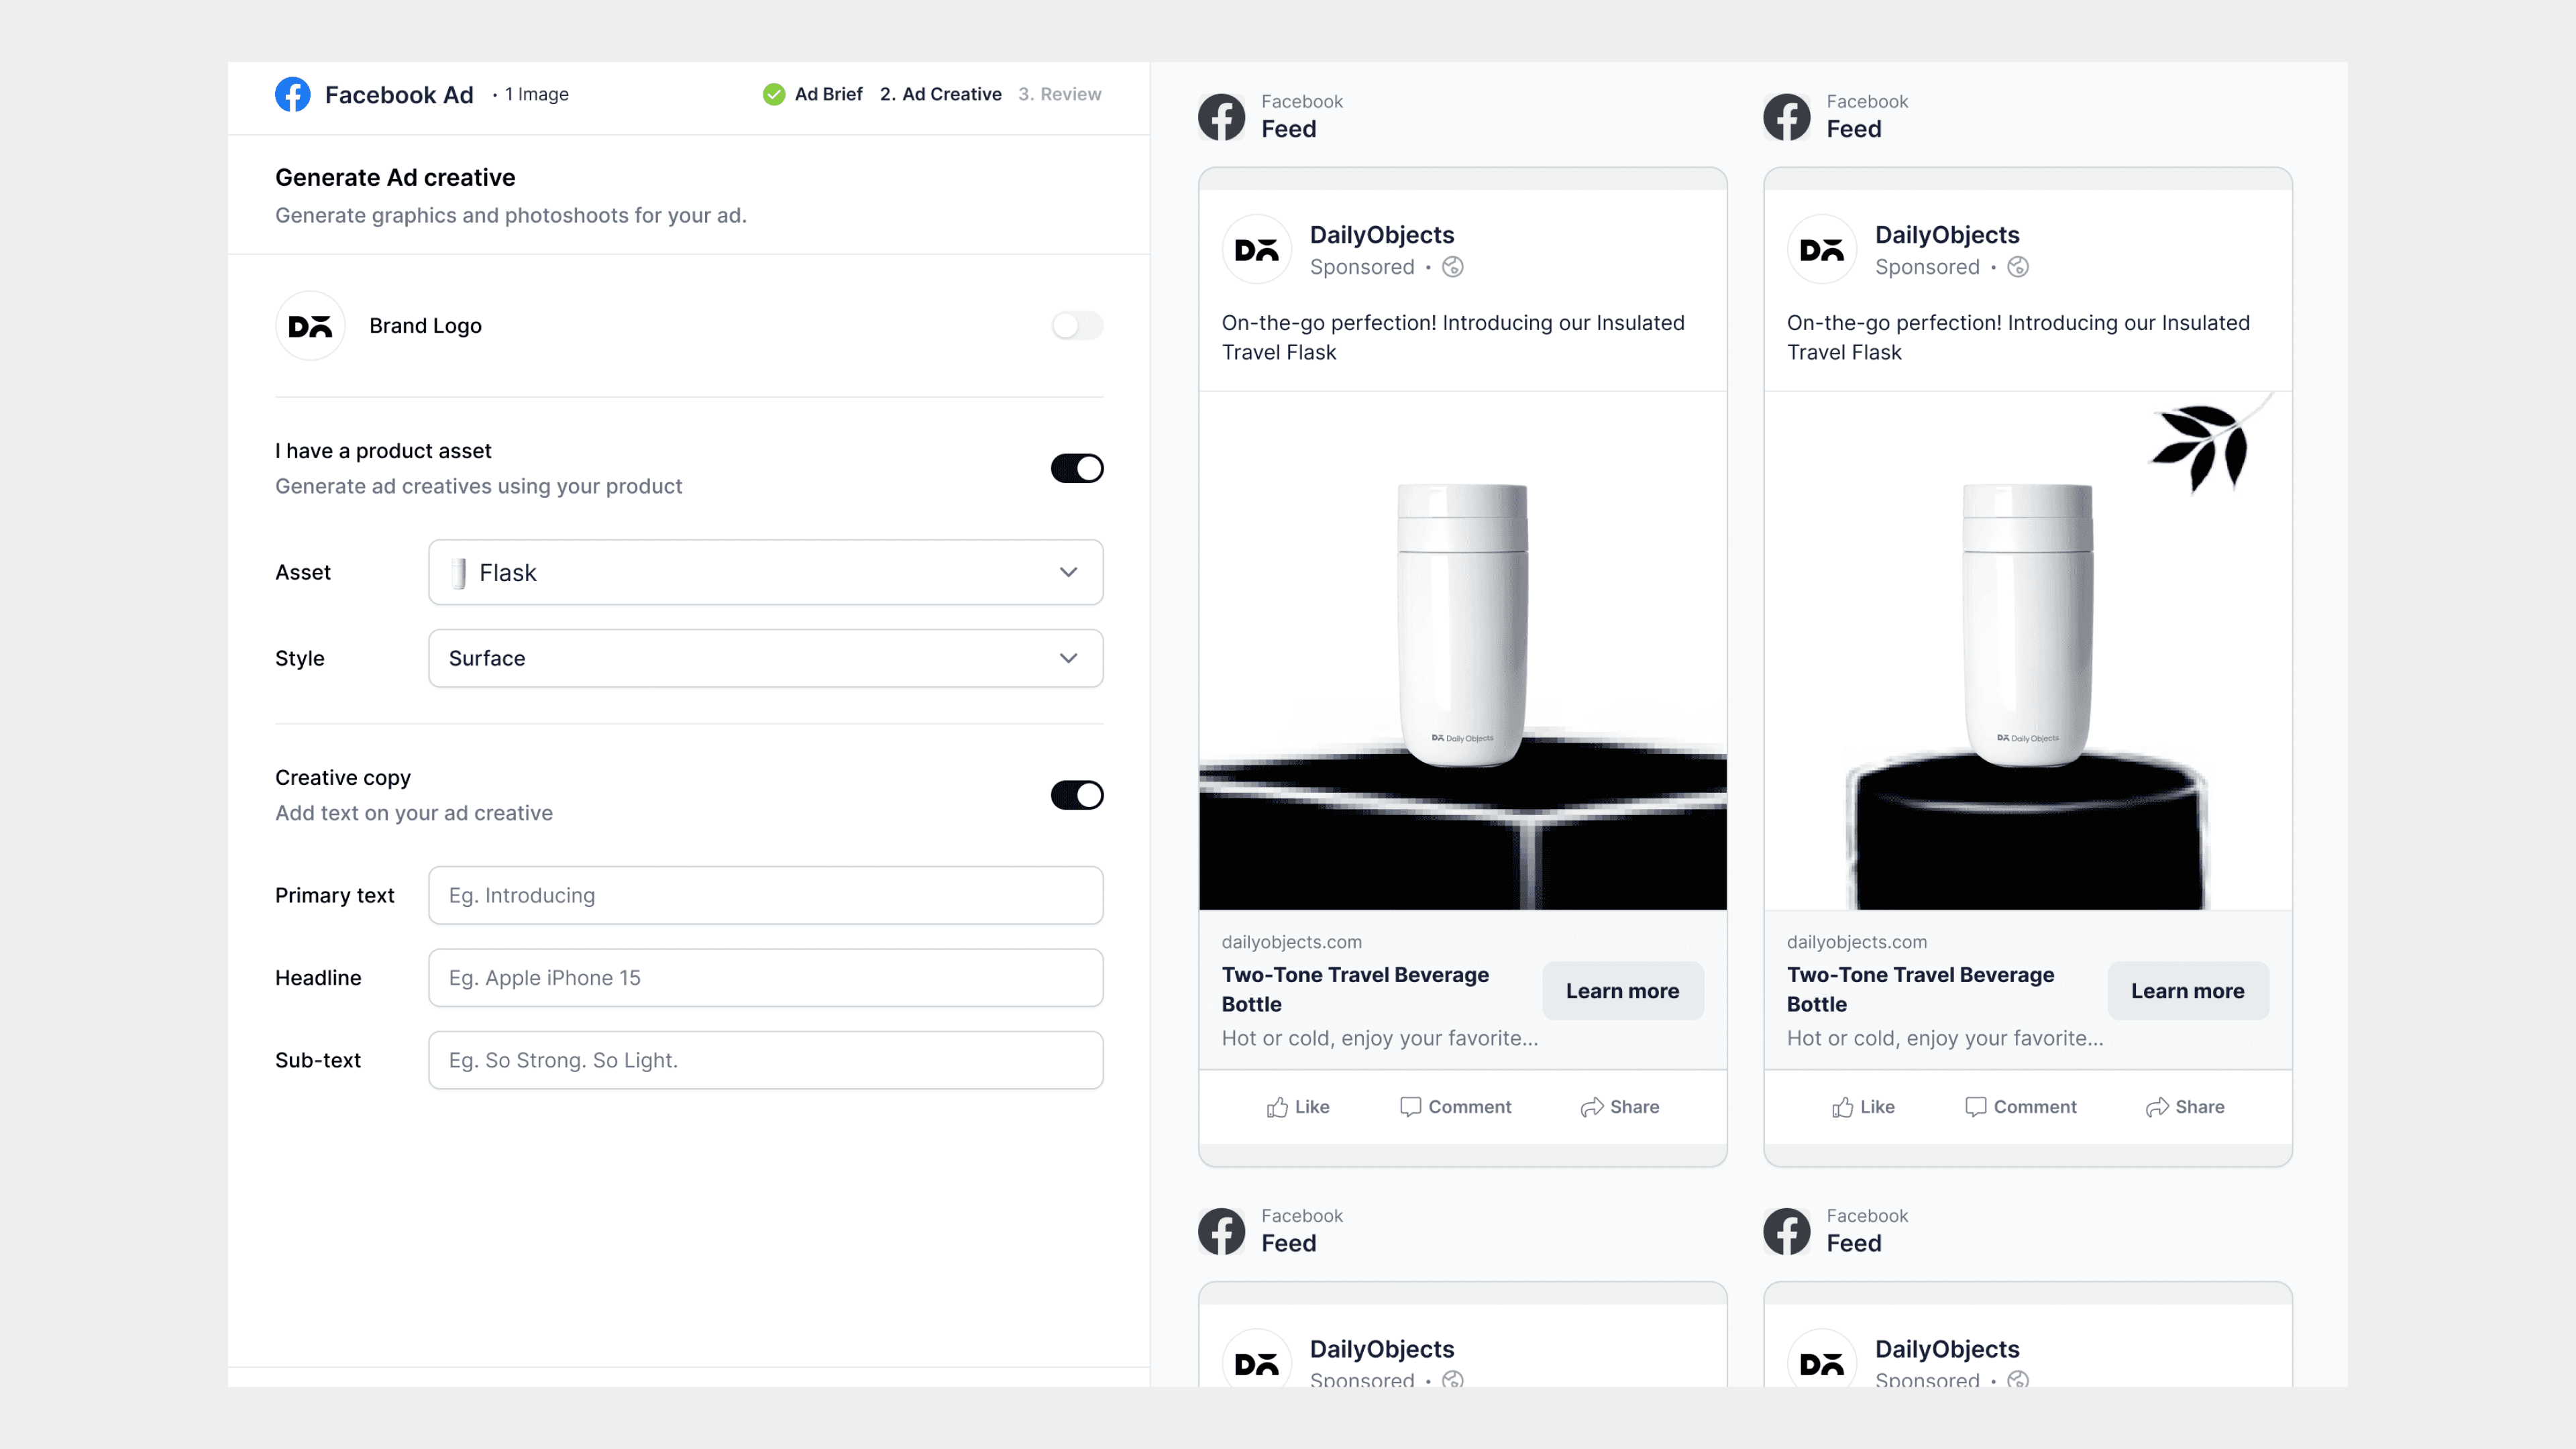Click the Facebook logo beside Facebook Ad title
Viewport: 2576px width, 1449px height.
point(292,95)
